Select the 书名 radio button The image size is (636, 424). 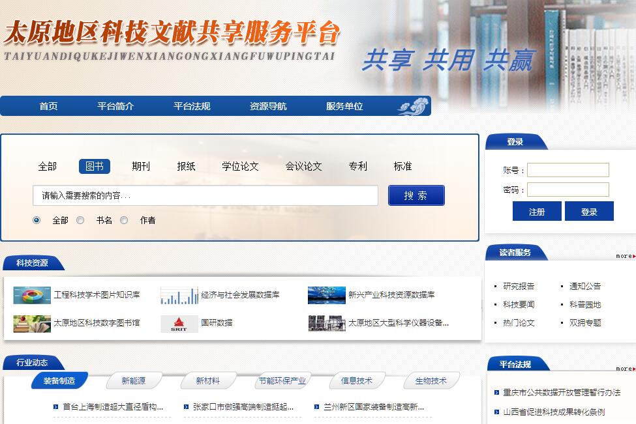[x=80, y=220]
